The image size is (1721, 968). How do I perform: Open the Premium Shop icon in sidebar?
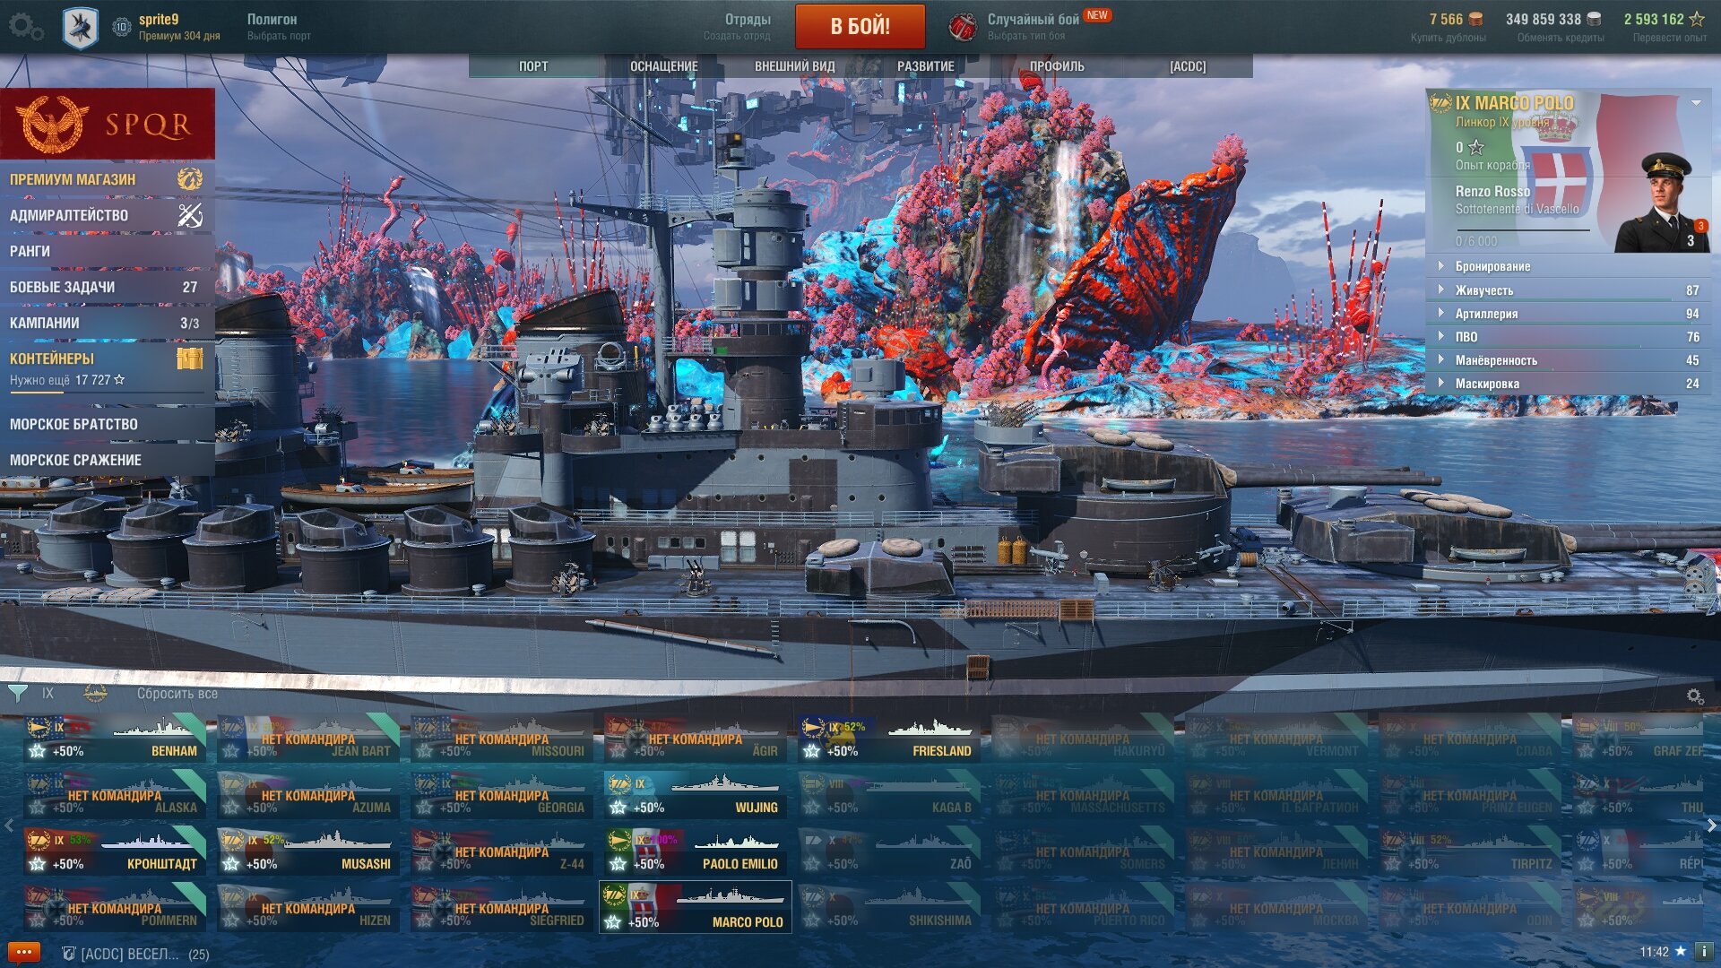point(189,179)
